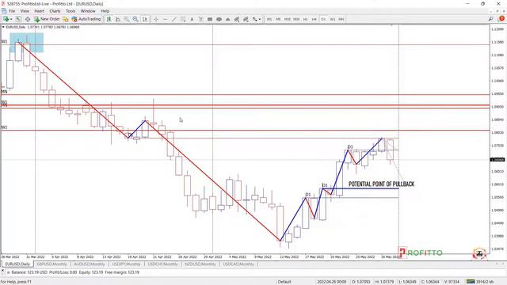Switch timeframe to M15
507x285 pixels.
(287, 19)
